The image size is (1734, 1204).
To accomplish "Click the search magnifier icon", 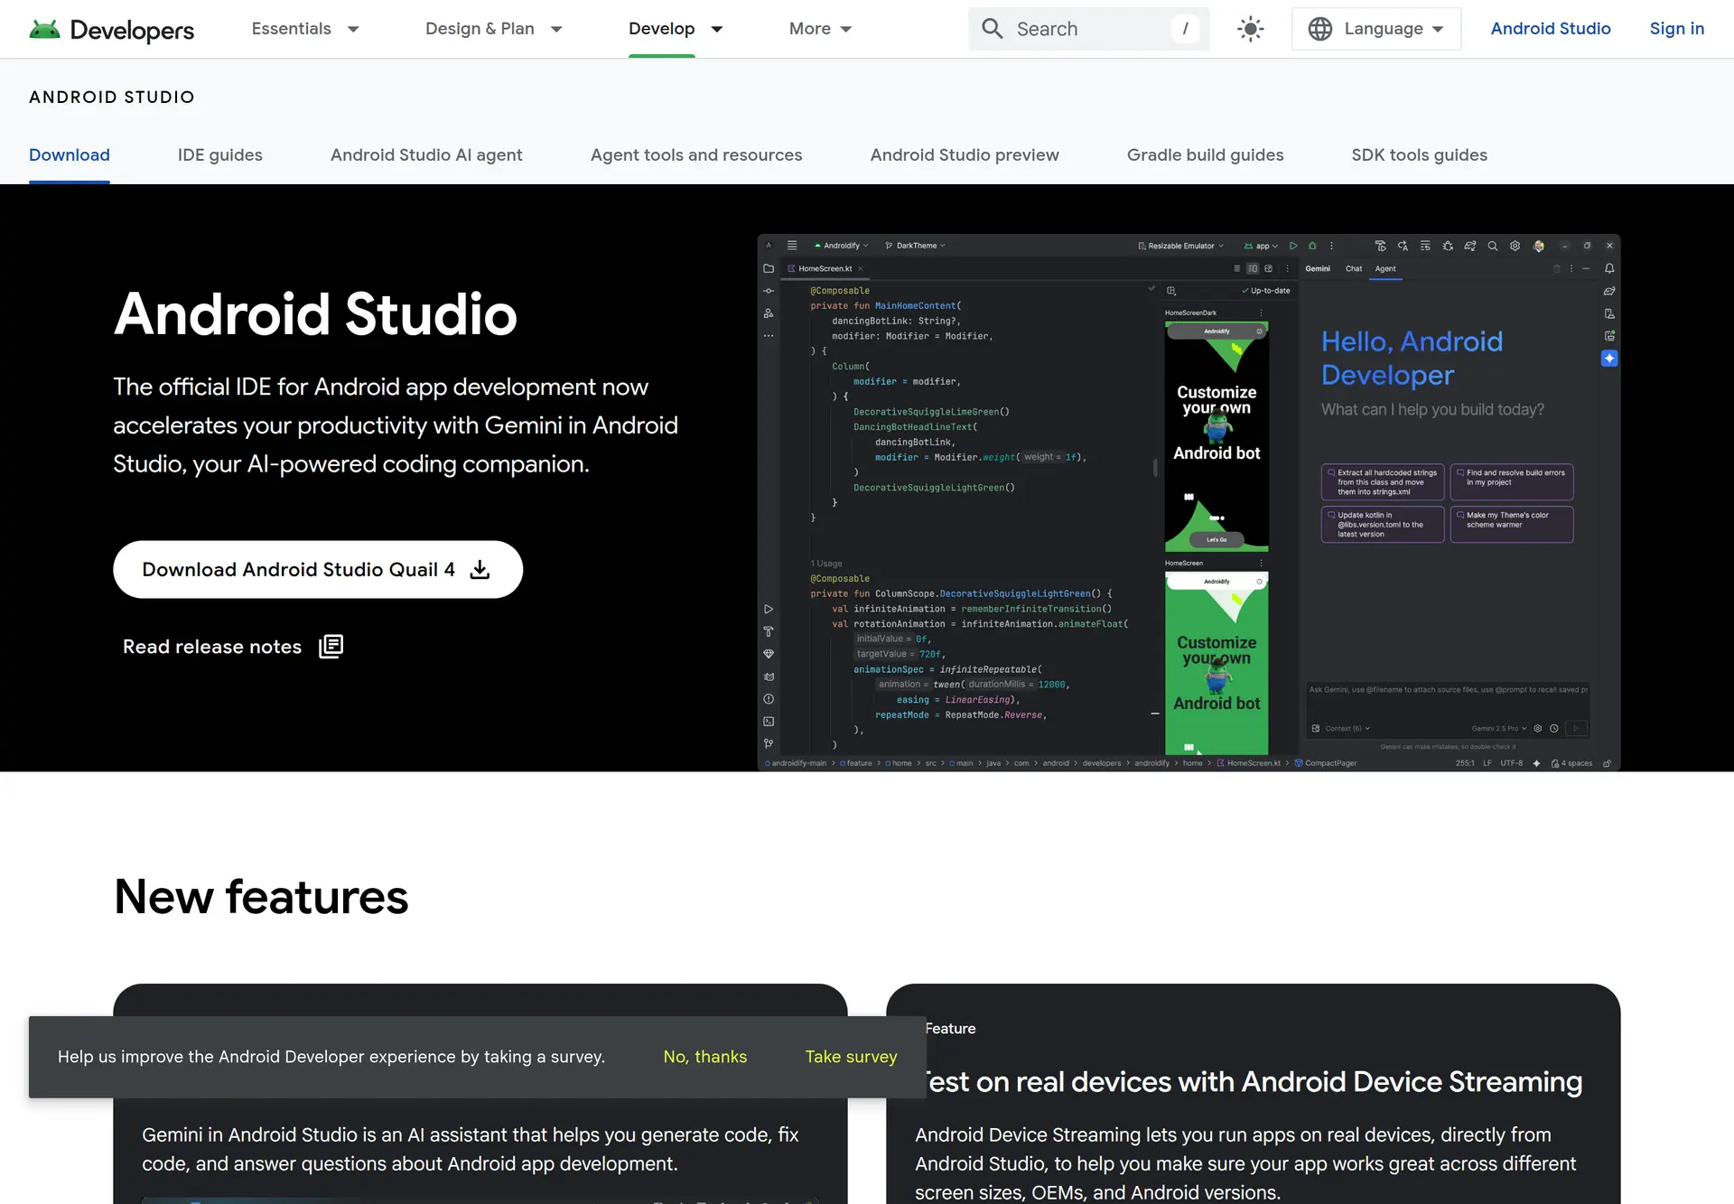I will click(992, 29).
